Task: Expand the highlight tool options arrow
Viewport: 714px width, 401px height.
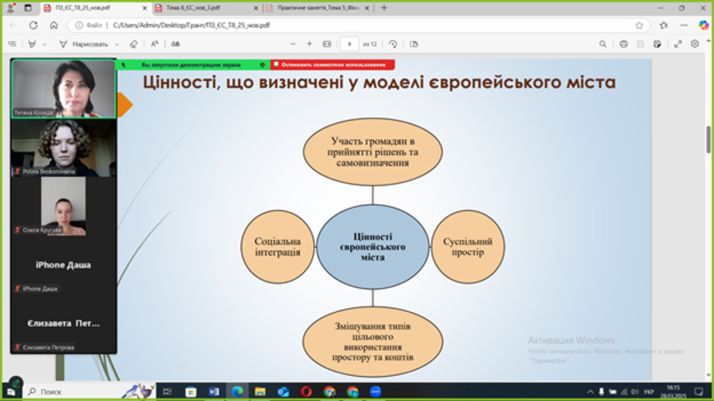Action: [x=44, y=45]
